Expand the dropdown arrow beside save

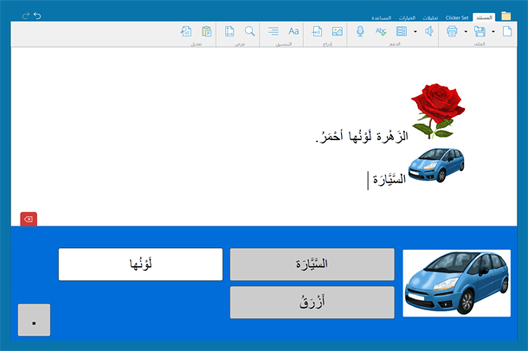click(493, 32)
